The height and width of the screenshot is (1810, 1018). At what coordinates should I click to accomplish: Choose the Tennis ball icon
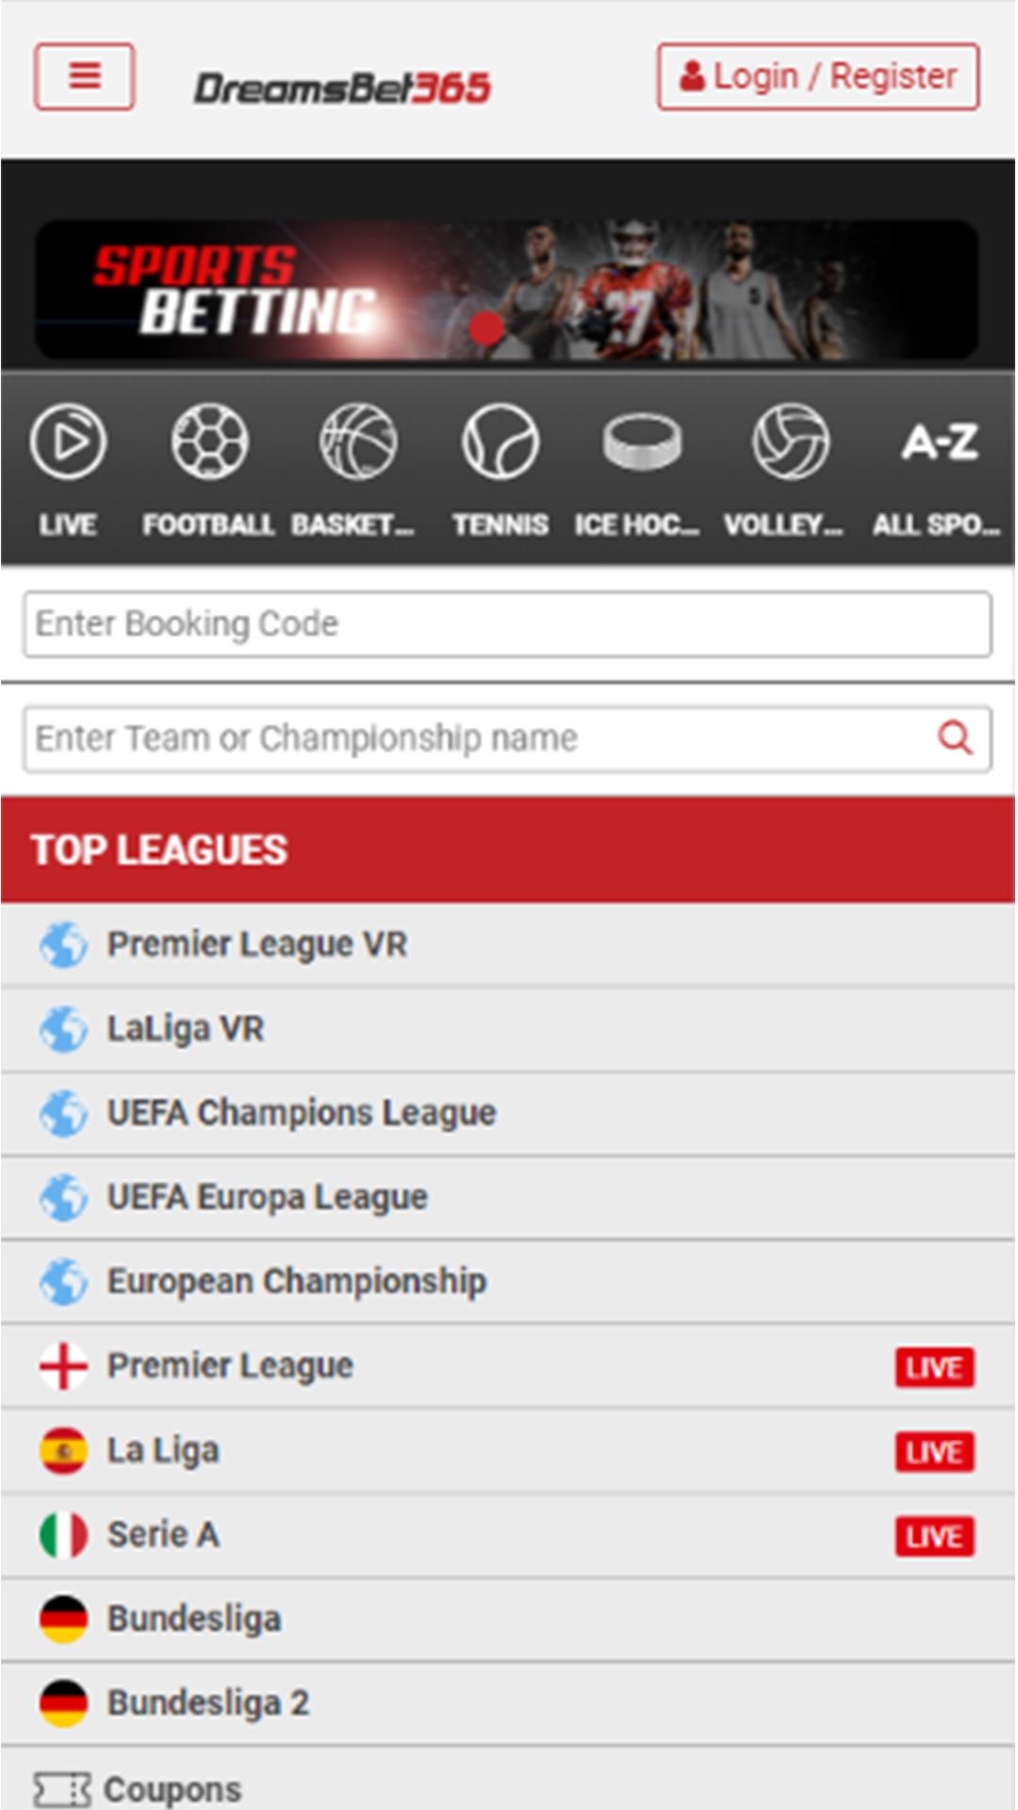(x=500, y=442)
